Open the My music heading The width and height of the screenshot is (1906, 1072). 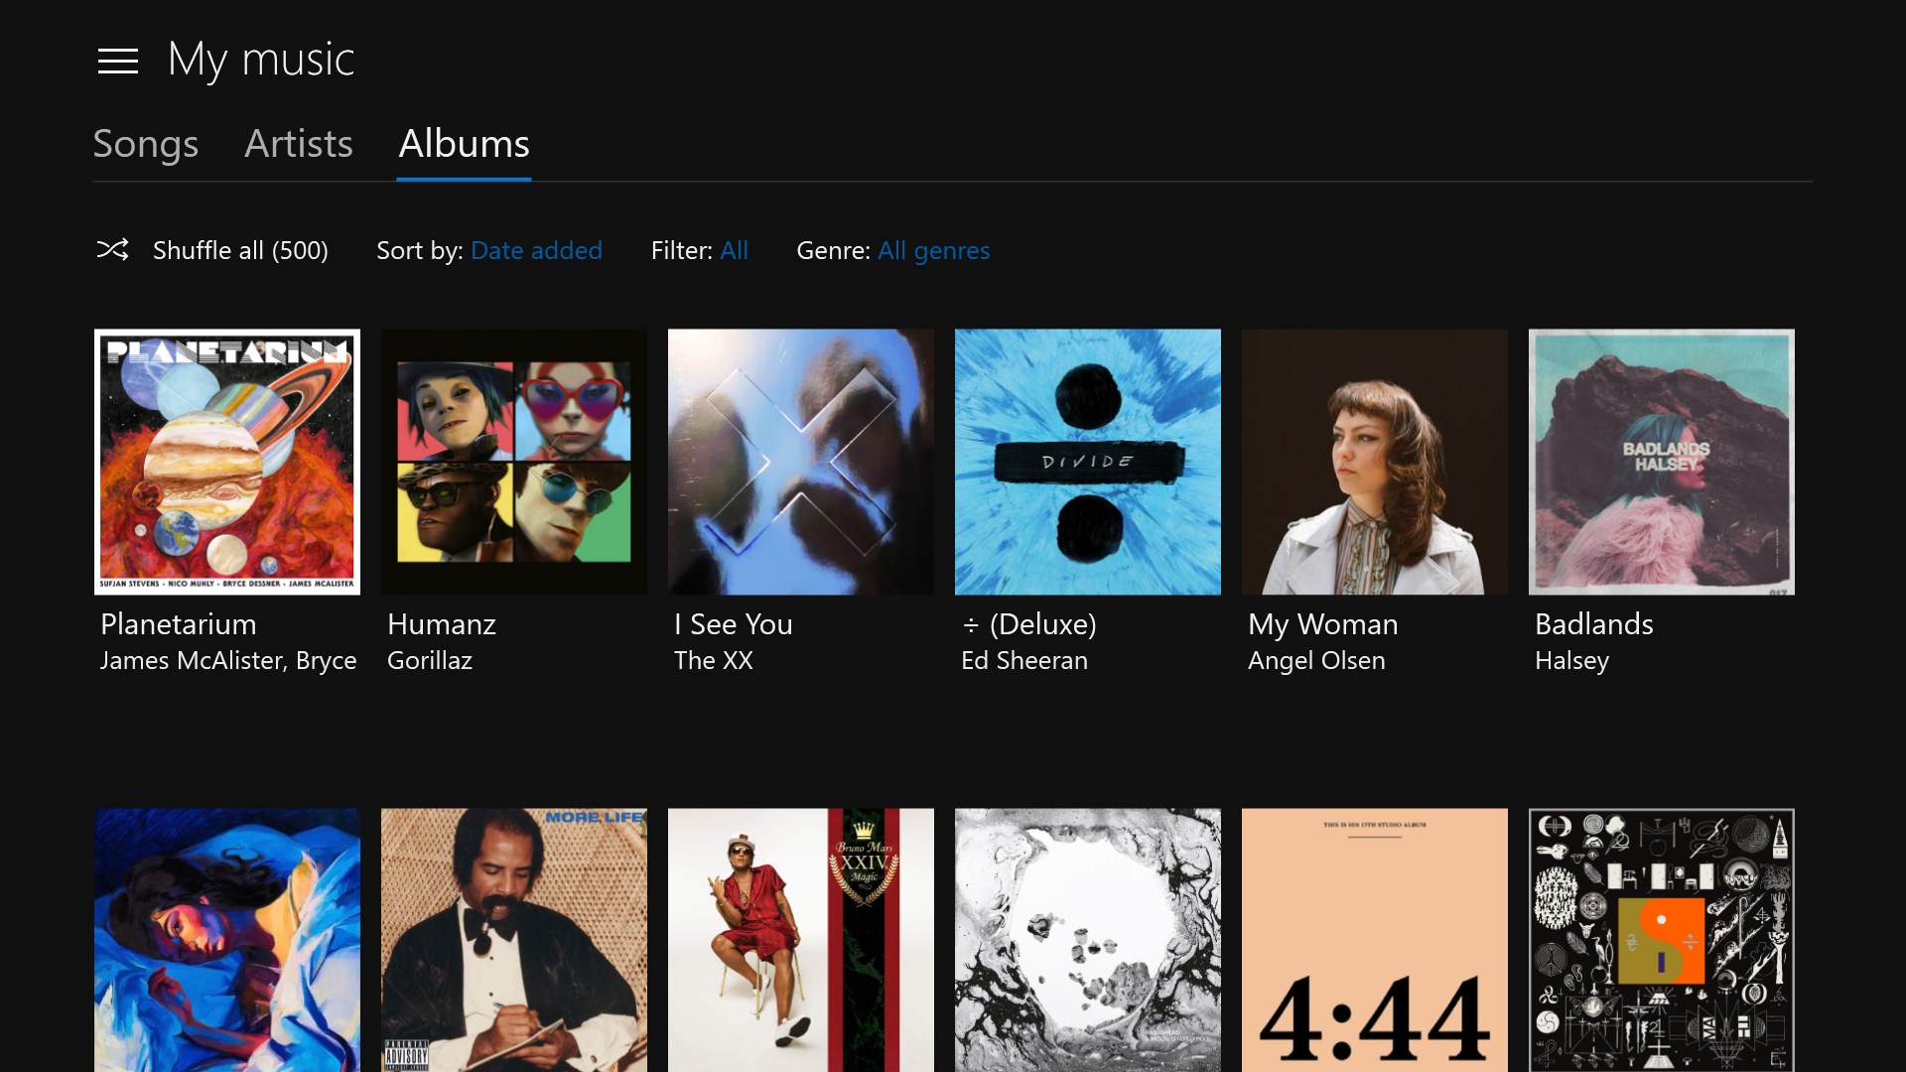261,59
